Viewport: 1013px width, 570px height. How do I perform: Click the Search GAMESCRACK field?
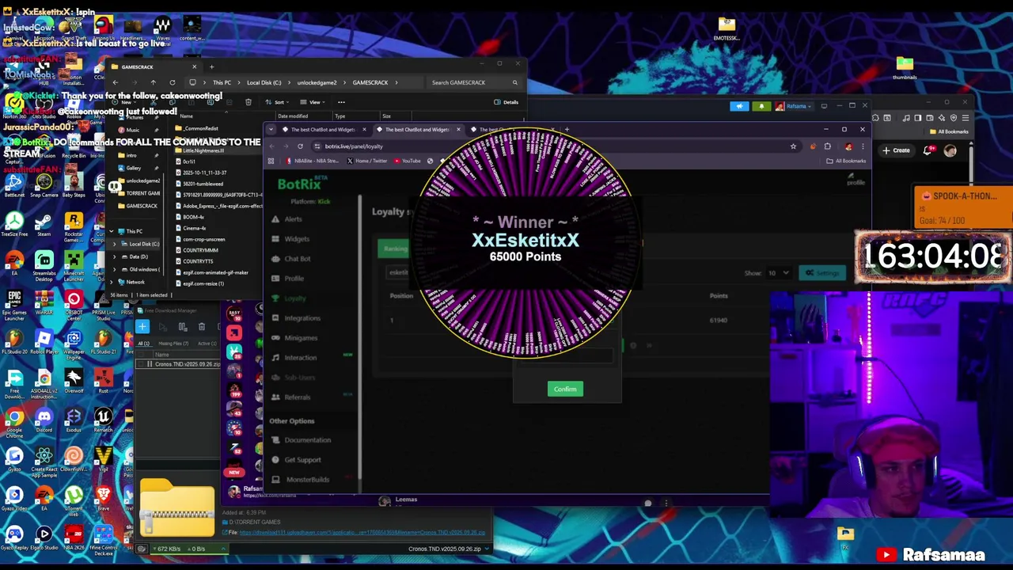click(x=474, y=82)
